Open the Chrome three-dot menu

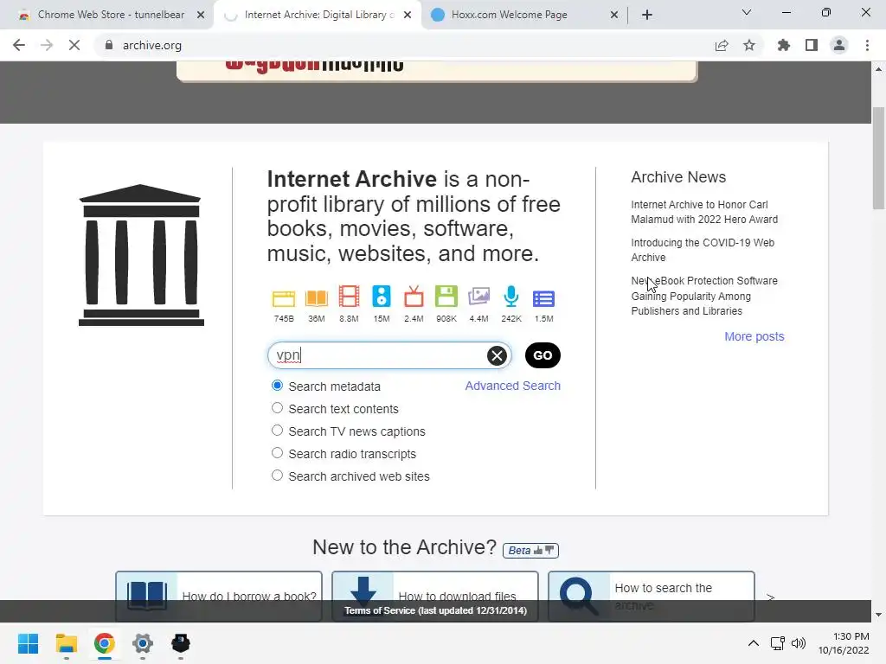click(x=867, y=45)
